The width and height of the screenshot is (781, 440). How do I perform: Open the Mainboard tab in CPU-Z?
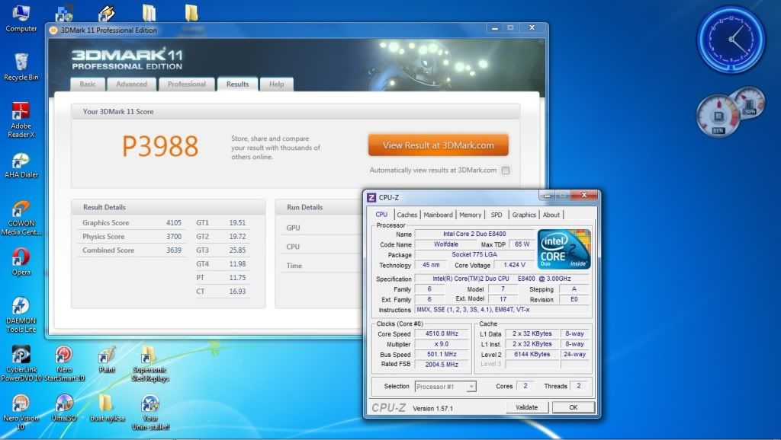[439, 215]
